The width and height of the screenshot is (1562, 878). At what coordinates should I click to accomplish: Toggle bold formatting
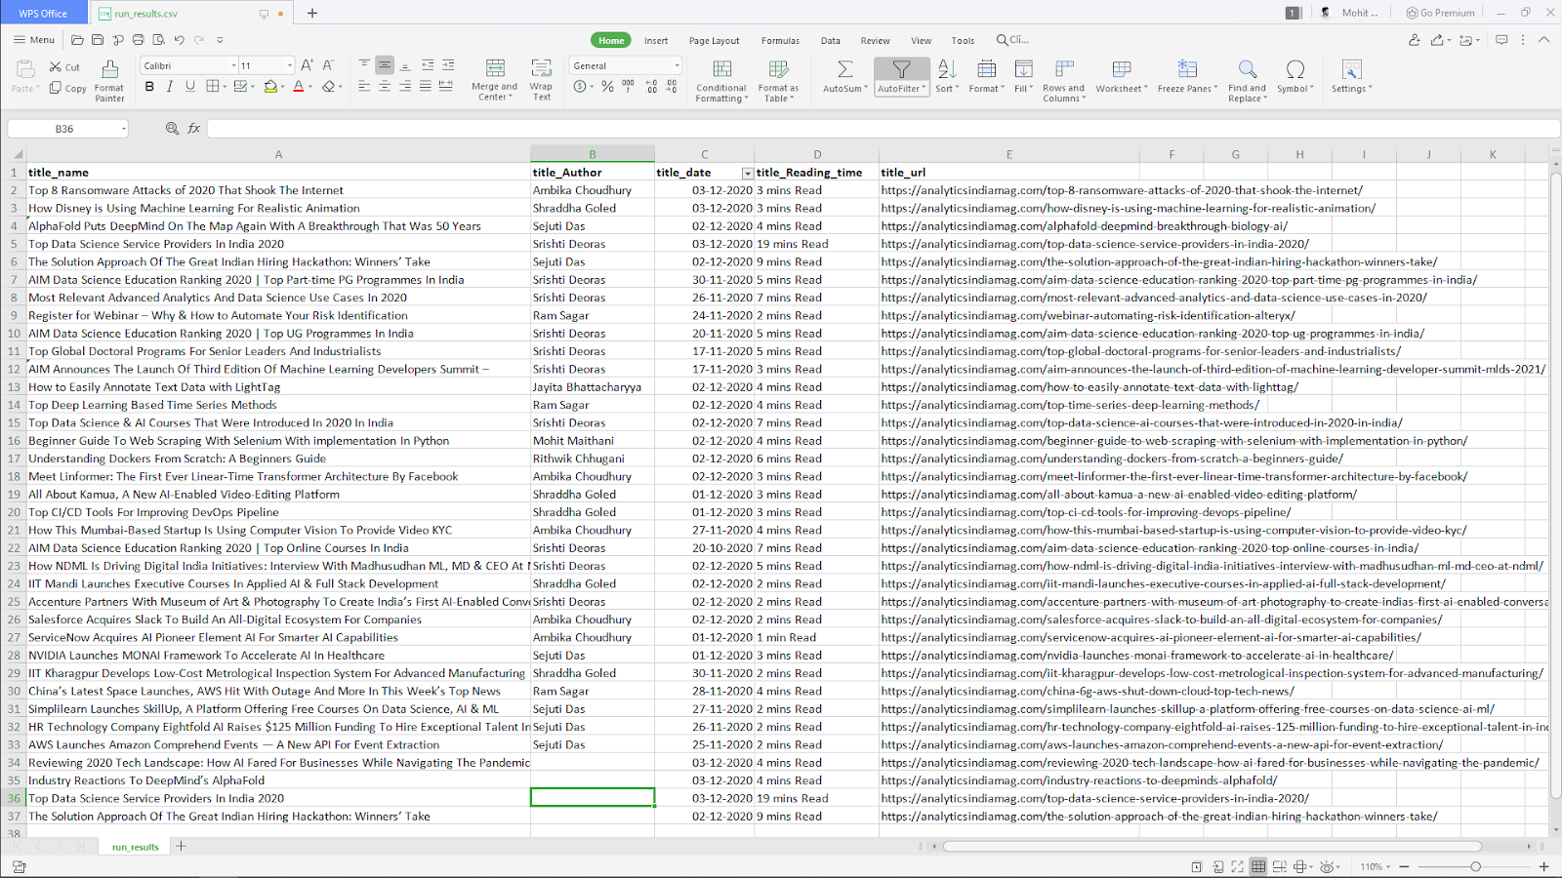[x=149, y=87]
